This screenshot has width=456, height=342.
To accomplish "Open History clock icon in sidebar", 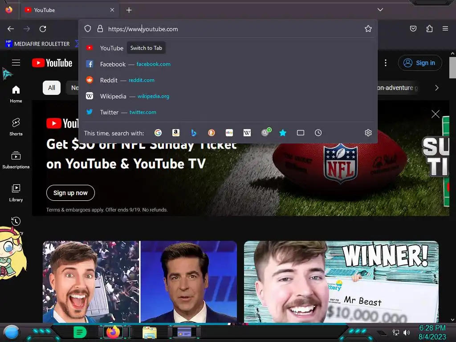I will (16, 221).
